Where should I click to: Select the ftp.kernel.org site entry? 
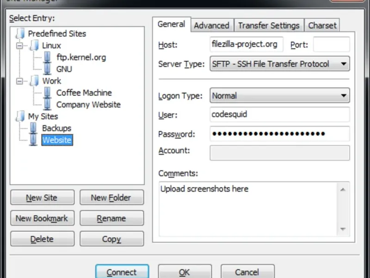tap(81, 57)
